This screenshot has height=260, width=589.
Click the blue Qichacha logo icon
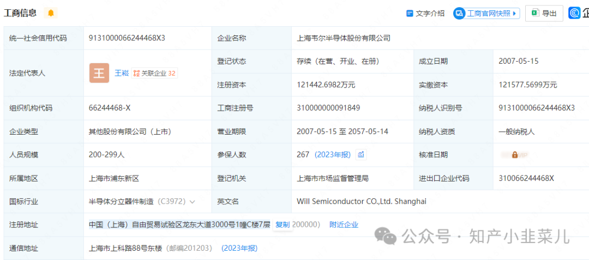pyautogui.click(x=574, y=14)
